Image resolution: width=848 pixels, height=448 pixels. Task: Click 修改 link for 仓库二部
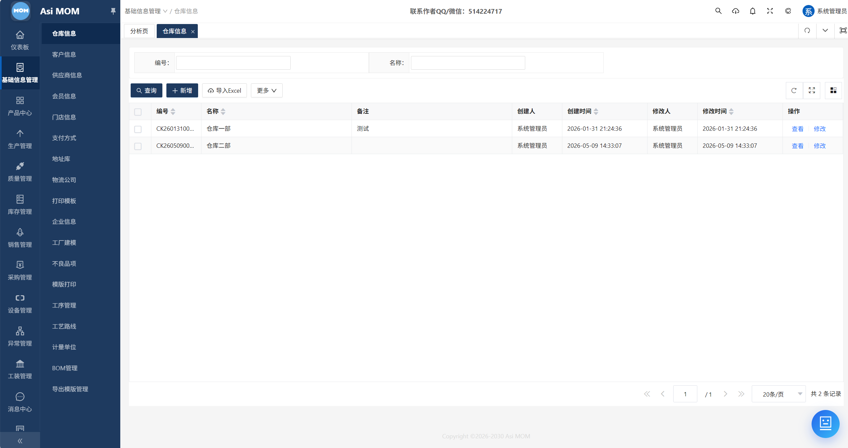pos(819,146)
